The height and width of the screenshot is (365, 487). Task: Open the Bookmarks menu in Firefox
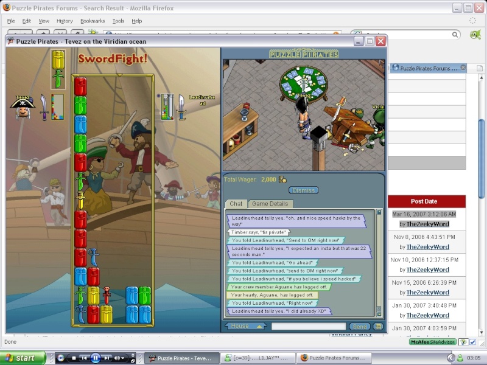coord(93,21)
